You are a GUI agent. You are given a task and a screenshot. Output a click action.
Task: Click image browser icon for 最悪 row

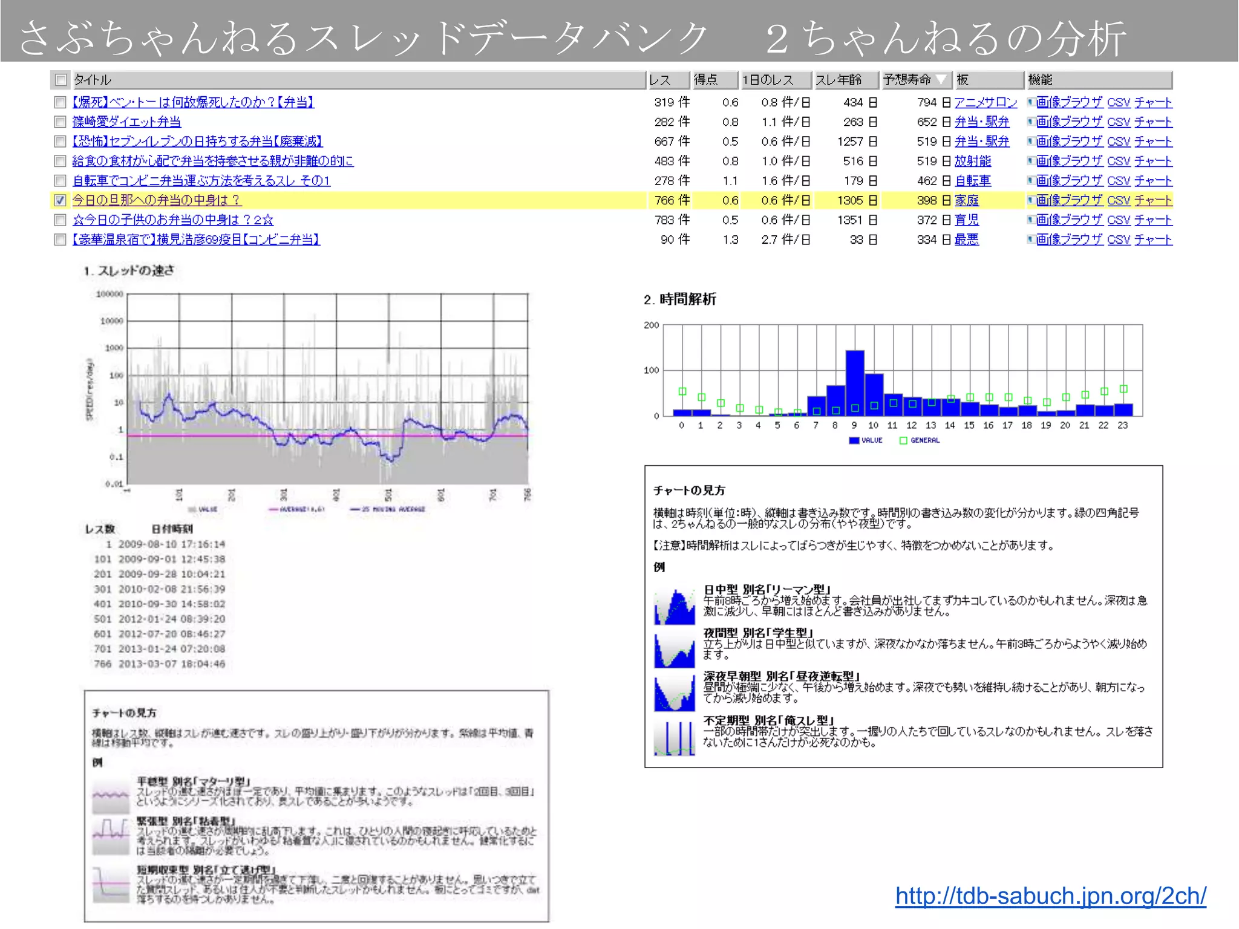click(1031, 240)
